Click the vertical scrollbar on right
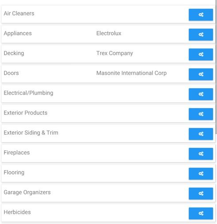 (x=216, y=66)
